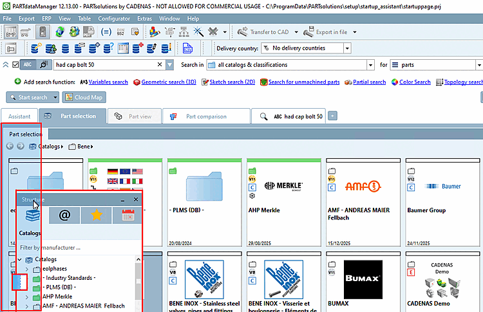Click the database with envelope icon

(x=79, y=48)
